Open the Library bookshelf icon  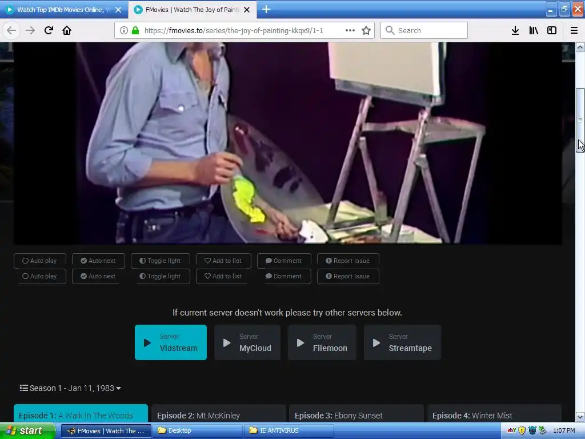[x=534, y=31]
